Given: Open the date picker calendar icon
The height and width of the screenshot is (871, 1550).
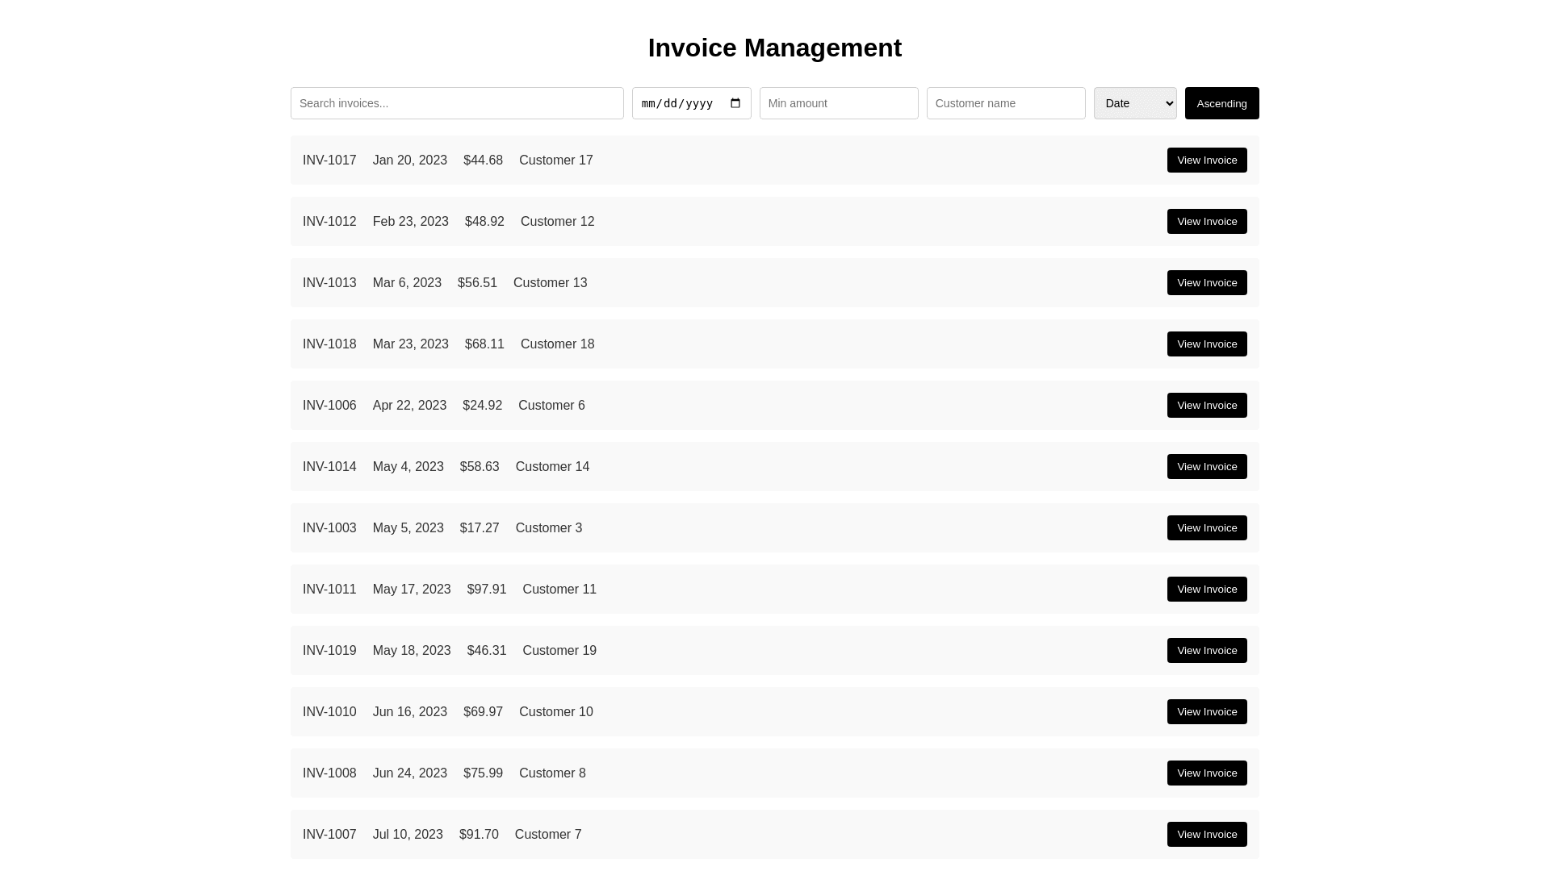Looking at the screenshot, I should (x=735, y=103).
